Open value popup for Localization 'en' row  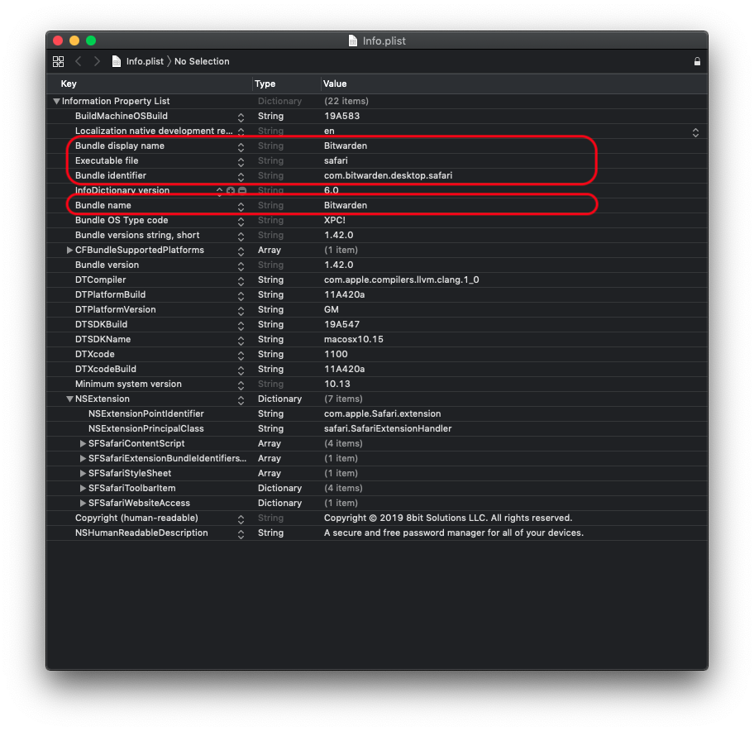click(x=695, y=132)
